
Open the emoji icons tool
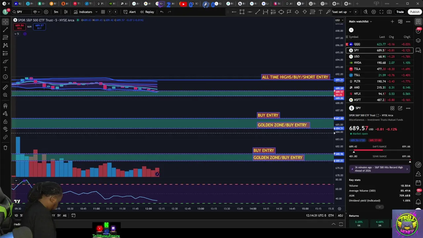pyautogui.click(x=5, y=77)
